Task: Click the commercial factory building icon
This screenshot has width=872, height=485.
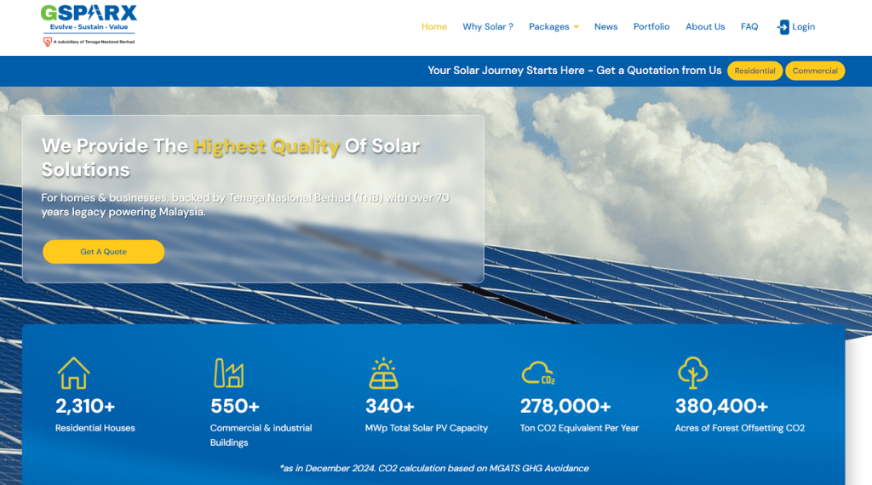Action: pyautogui.click(x=228, y=373)
